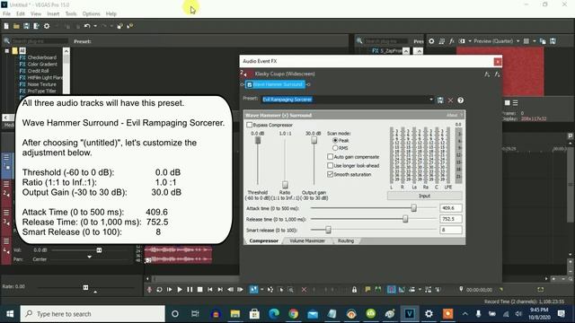Select the Compressor tab
The image size is (575, 323).
[x=263, y=240]
